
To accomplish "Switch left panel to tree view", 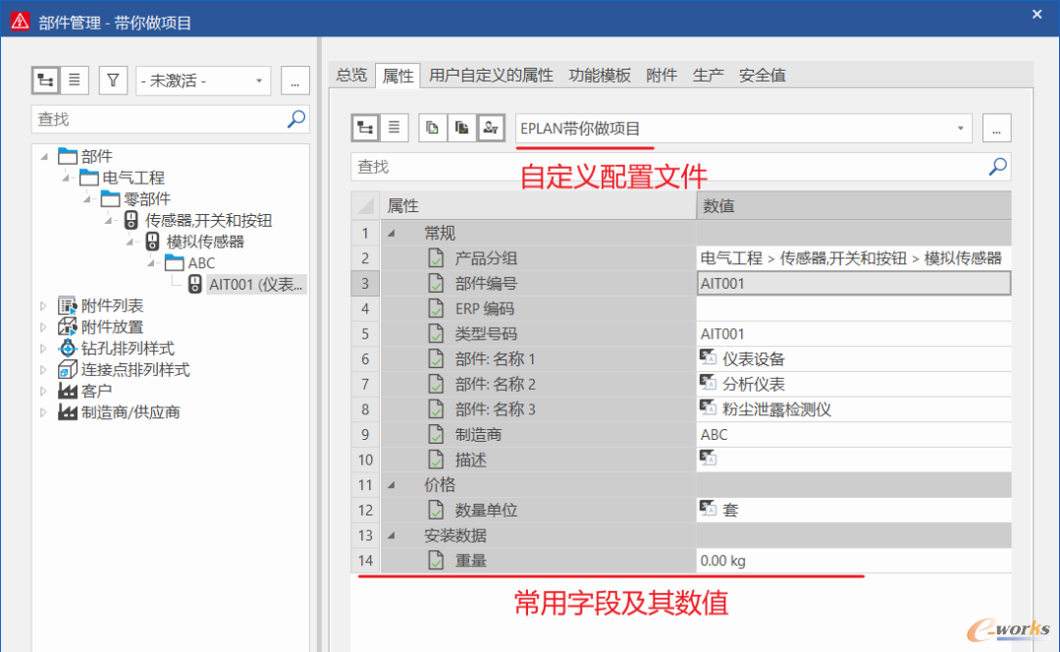I will [x=45, y=81].
